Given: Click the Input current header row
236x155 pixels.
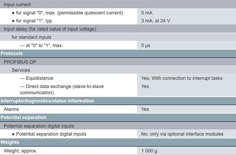Looking at the screenshot, I should [118, 5].
